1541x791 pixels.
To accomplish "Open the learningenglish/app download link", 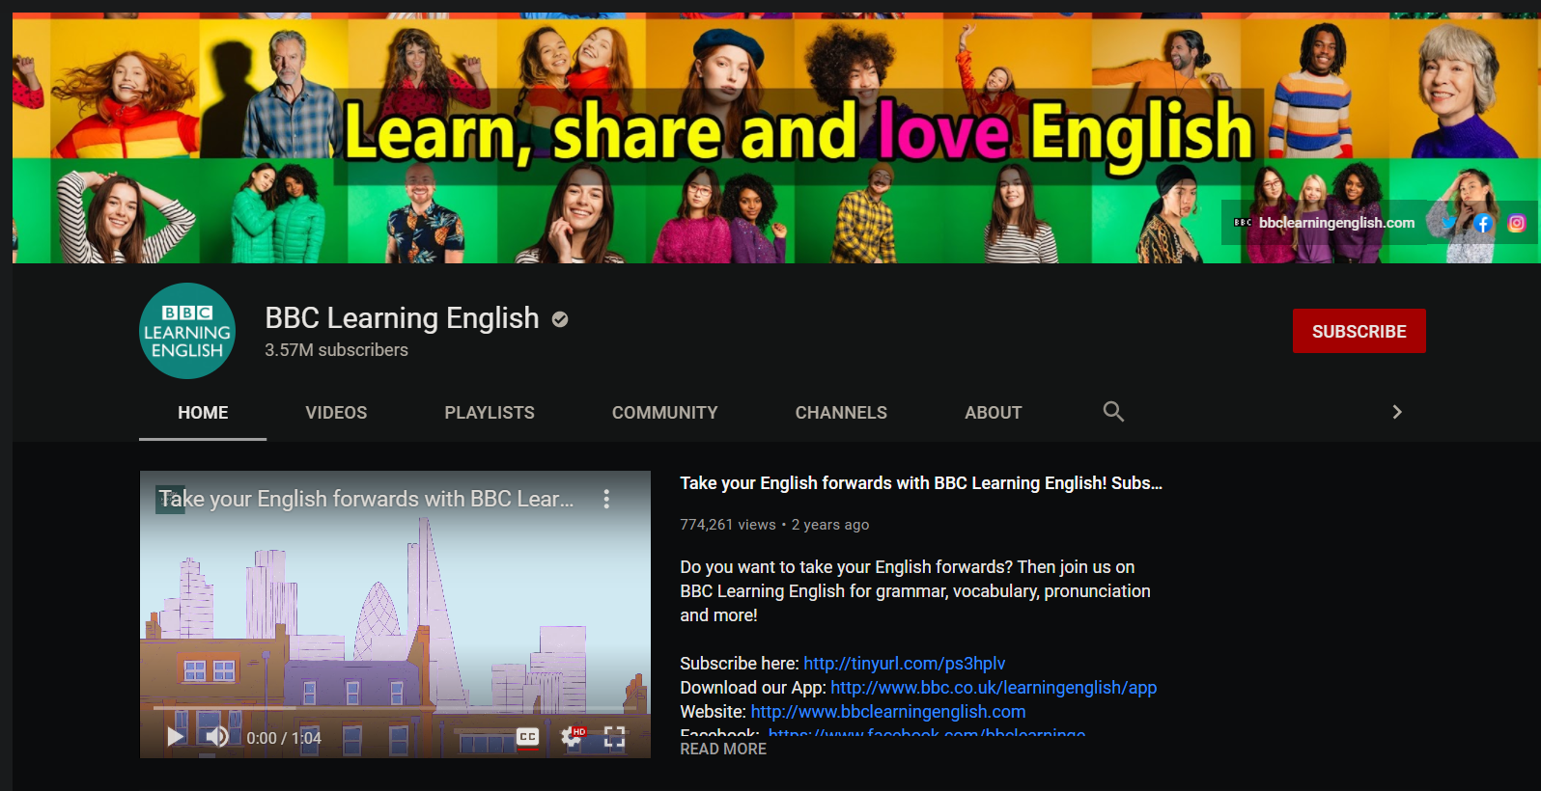I will [x=994, y=688].
